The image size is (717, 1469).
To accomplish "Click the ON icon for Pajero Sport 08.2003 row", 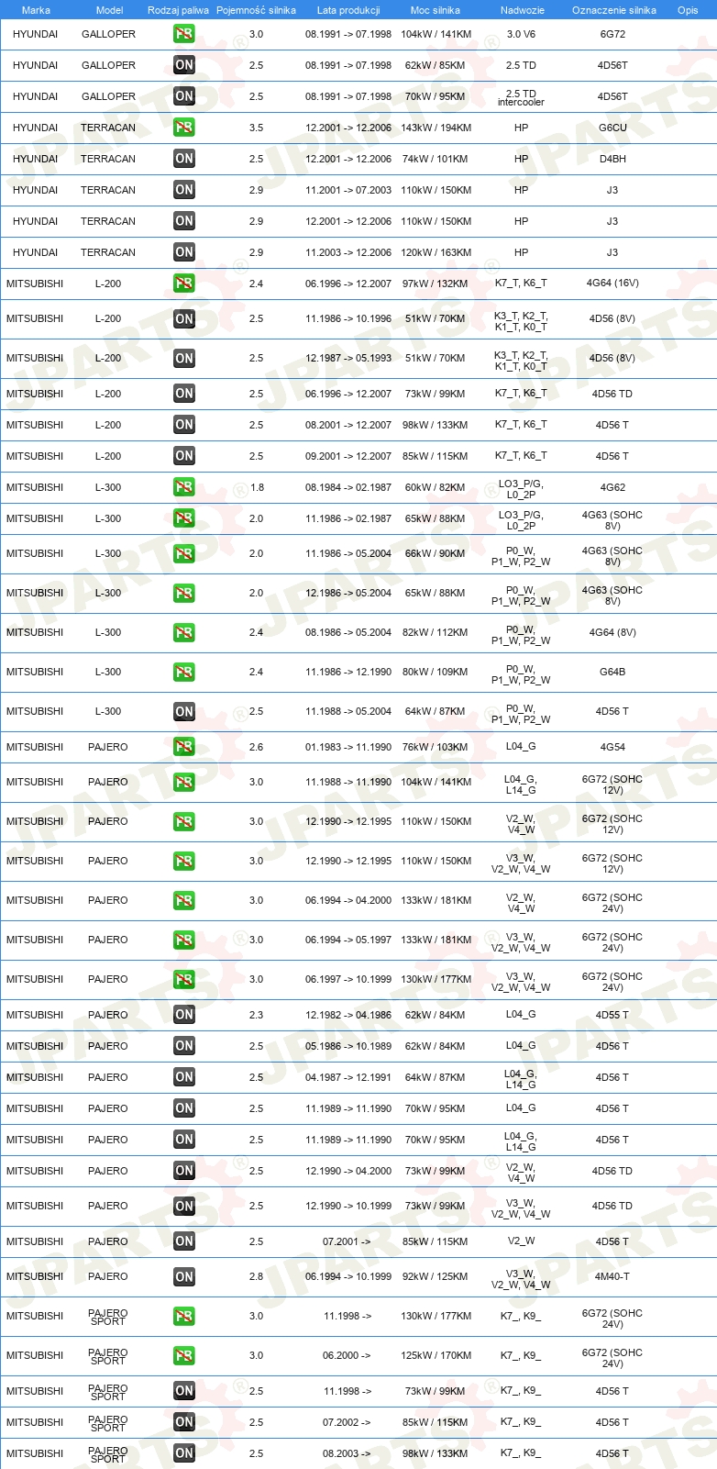I will 184,1453.
